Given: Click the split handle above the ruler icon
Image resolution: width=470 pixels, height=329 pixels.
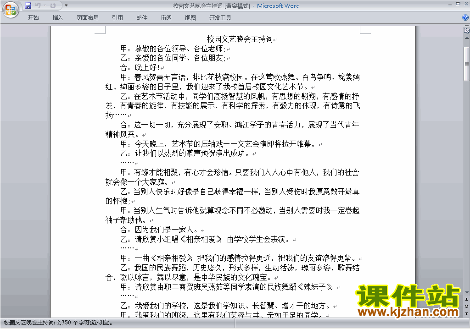Looking at the screenshot, I should coord(466,26).
